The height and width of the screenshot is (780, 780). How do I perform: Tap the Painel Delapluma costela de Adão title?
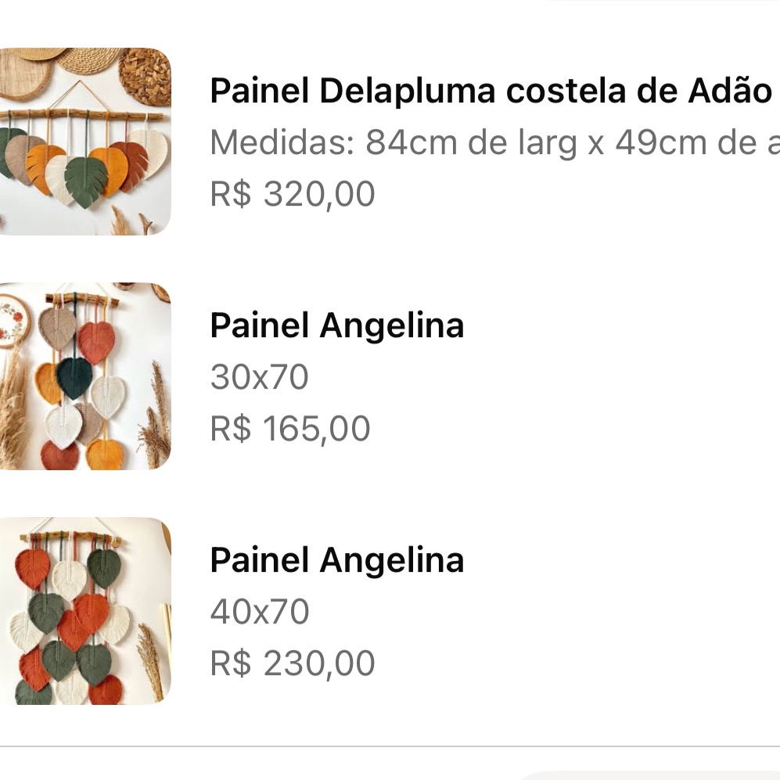pos(491,92)
